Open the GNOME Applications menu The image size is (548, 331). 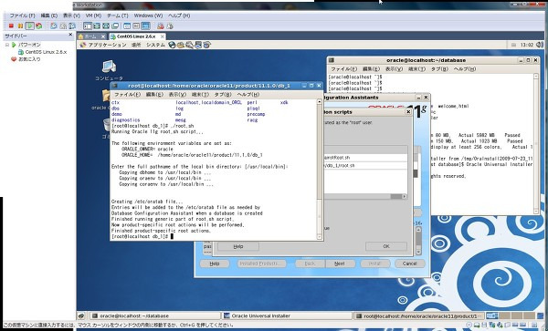[x=103, y=45]
